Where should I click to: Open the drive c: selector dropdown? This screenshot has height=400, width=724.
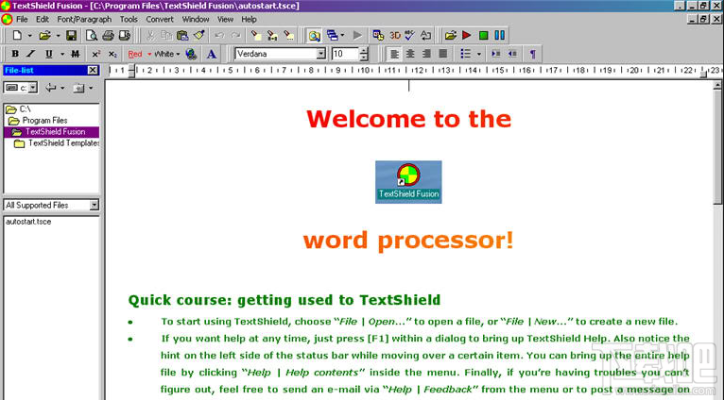pos(32,88)
